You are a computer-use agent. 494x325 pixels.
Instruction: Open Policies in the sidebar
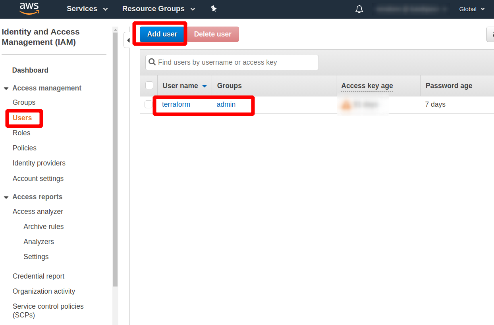coord(25,148)
